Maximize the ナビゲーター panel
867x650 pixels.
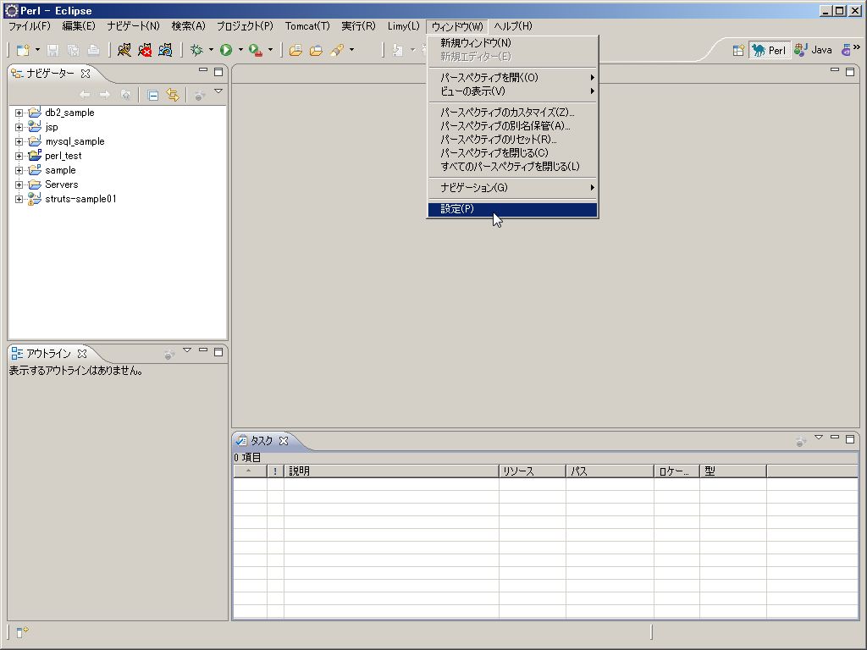[x=218, y=71]
